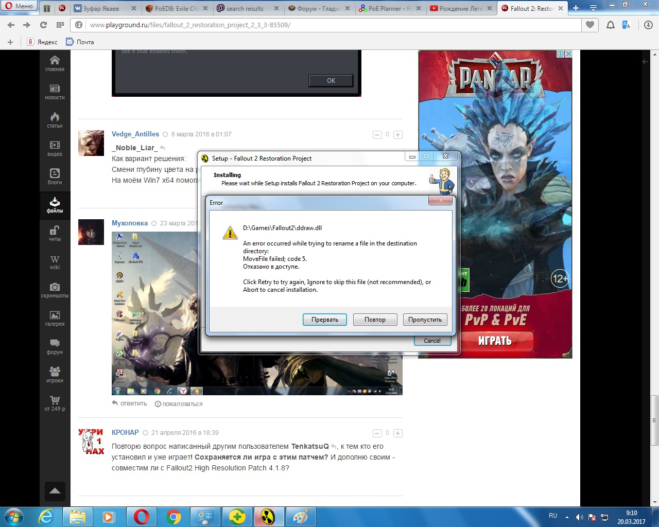The image size is (659, 527).
Task: Click the translate extension icon
Action: (627, 25)
